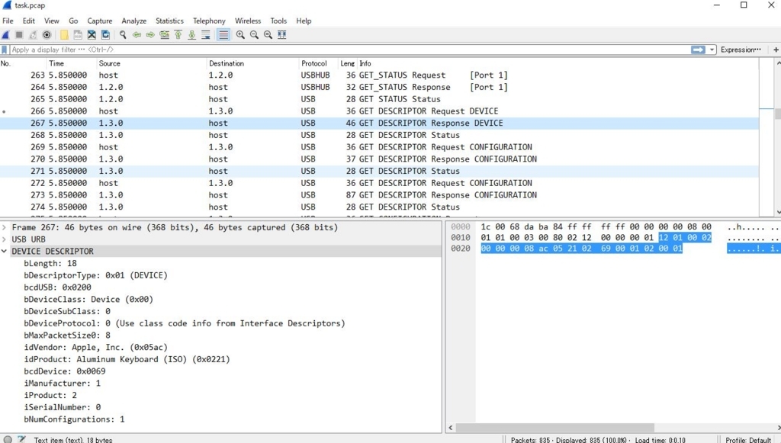Select the bcdUSB 0x0200 field
781x443 pixels.
pyautogui.click(x=58, y=287)
